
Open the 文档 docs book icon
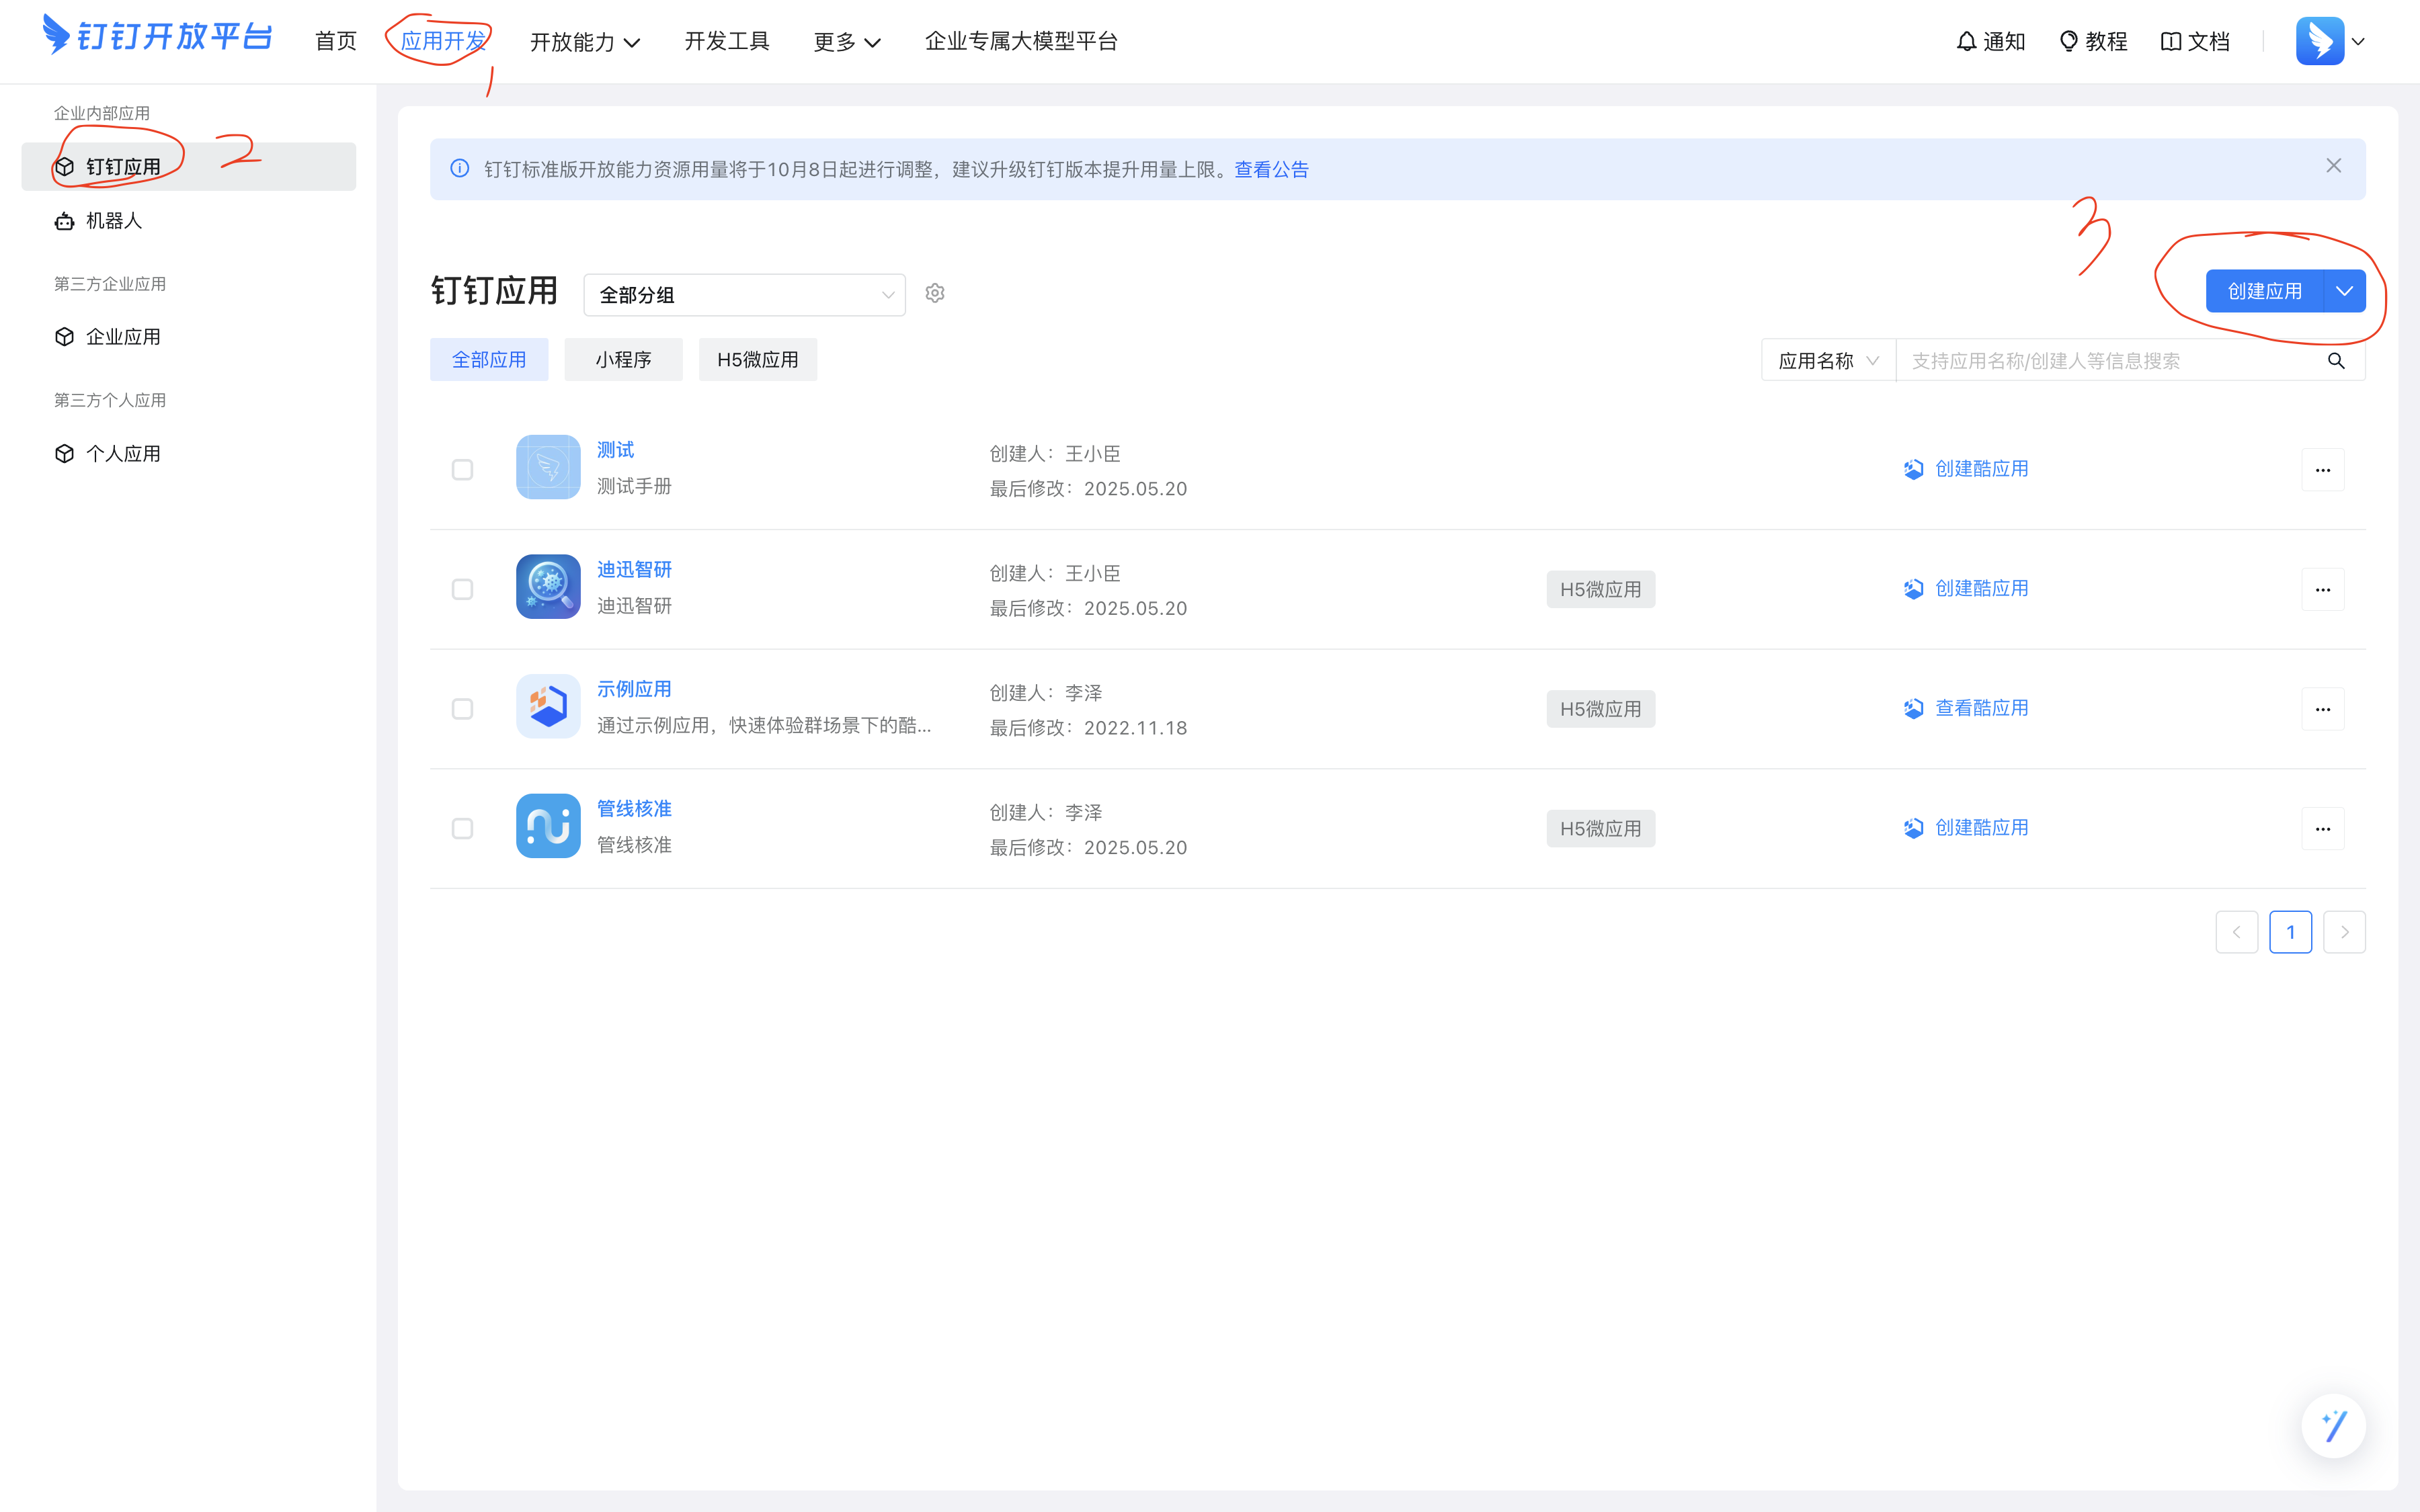tap(2195, 41)
